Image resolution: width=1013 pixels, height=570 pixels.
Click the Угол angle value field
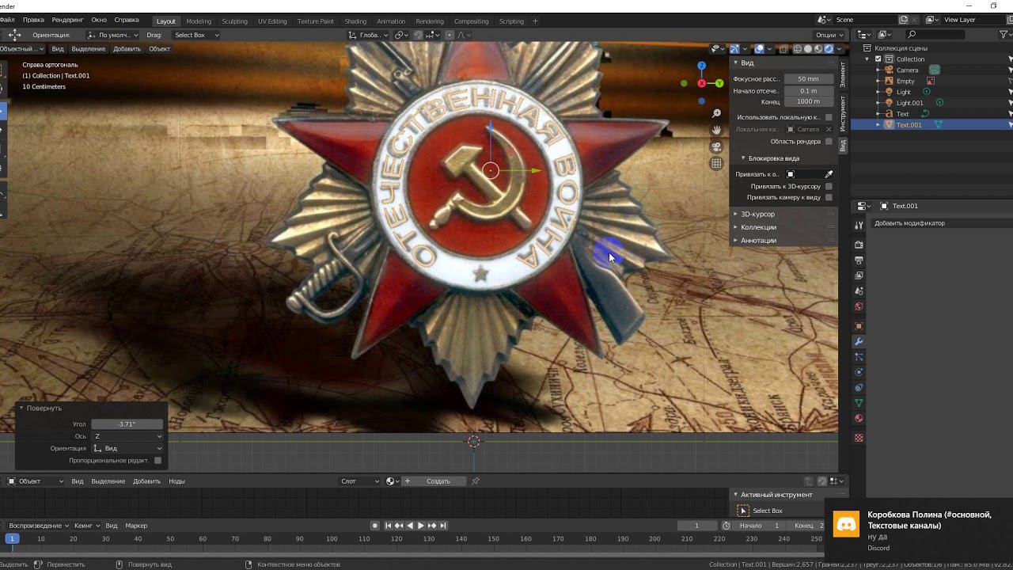point(127,424)
